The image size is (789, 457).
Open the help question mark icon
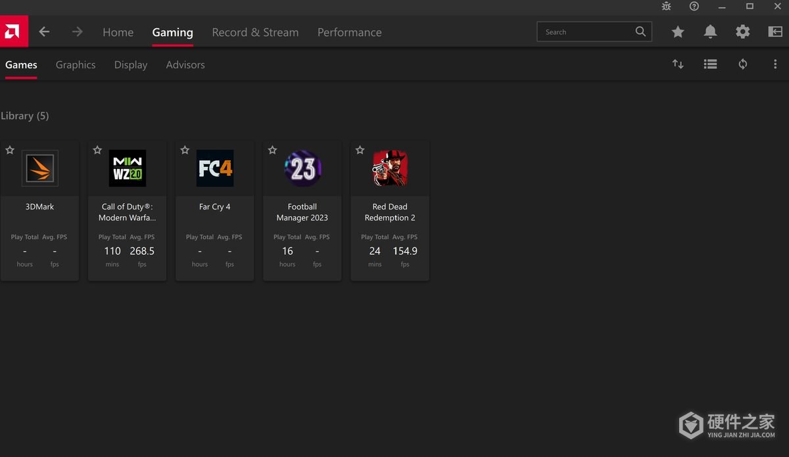[694, 6]
